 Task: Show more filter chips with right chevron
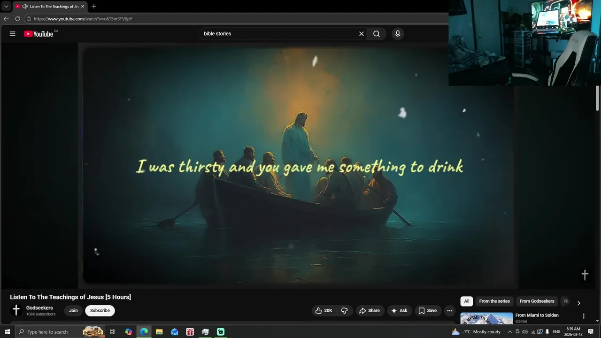578,303
